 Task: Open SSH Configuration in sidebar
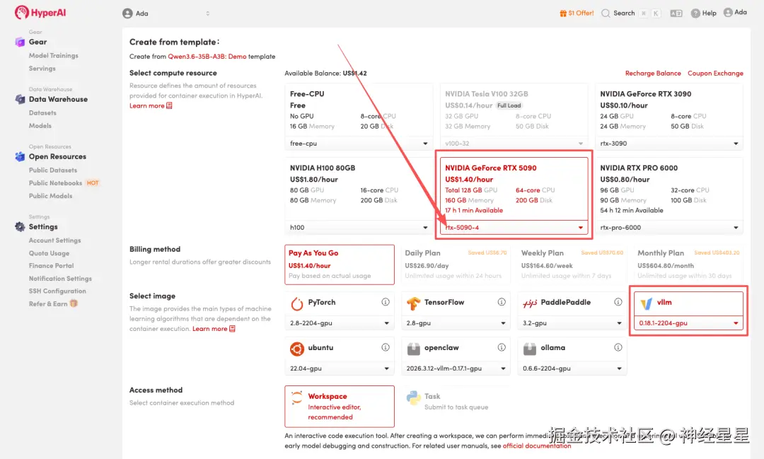point(57,291)
